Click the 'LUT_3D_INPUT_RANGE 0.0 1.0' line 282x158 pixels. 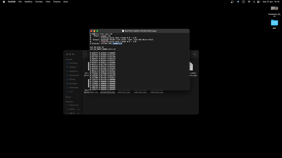[x=103, y=49]
